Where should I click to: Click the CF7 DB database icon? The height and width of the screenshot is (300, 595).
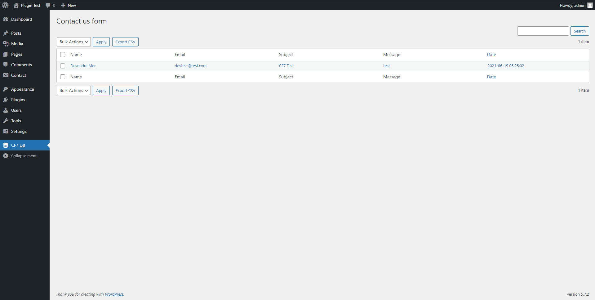[6, 145]
